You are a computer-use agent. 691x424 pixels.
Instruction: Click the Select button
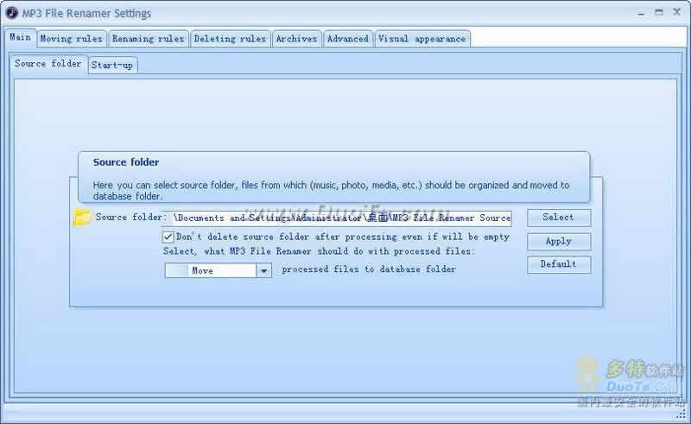coord(558,218)
